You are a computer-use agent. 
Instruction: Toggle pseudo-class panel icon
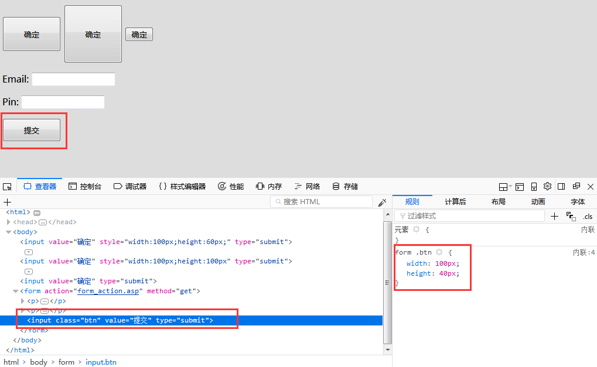pyautogui.click(x=571, y=217)
